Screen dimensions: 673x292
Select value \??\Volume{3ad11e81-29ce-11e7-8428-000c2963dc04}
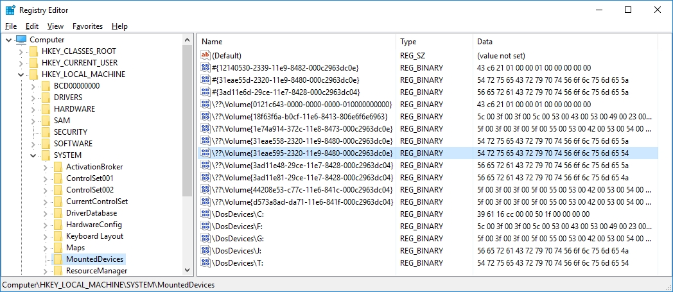point(302,178)
